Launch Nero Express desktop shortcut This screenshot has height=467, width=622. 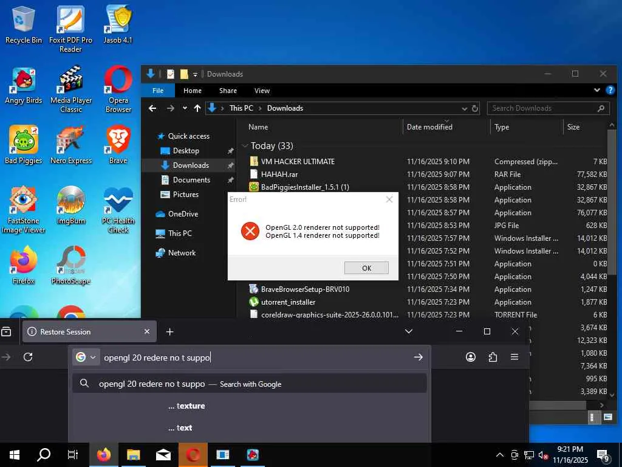click(71, 145)
